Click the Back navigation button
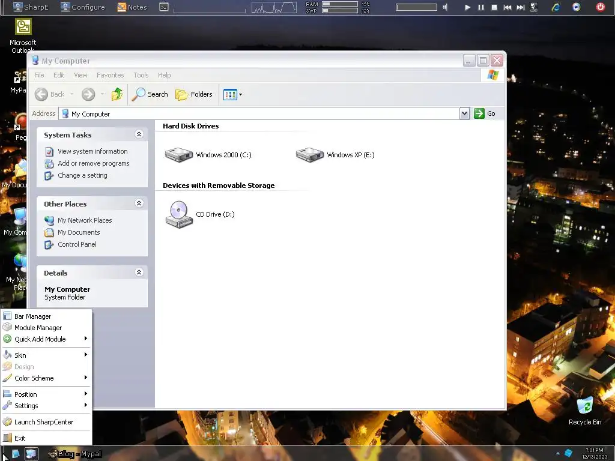The height and width of the screenshot is (461, 615). pos(49,94)
